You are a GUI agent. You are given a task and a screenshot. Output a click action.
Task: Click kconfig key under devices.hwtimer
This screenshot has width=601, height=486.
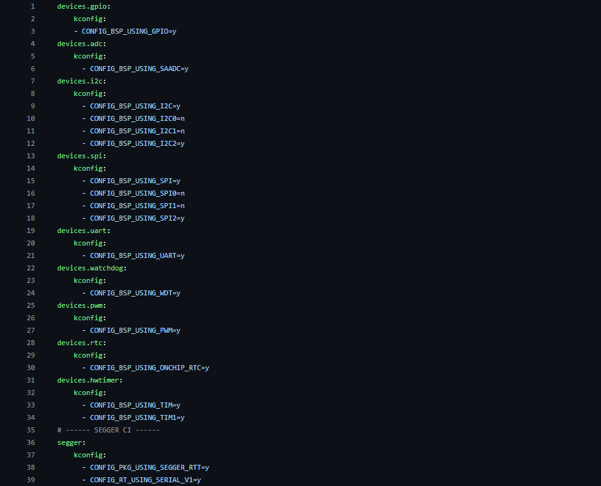88,393
